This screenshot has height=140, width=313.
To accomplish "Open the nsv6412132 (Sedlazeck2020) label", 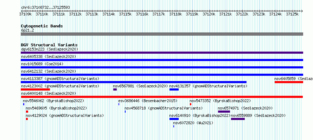I will click(49, 71).
